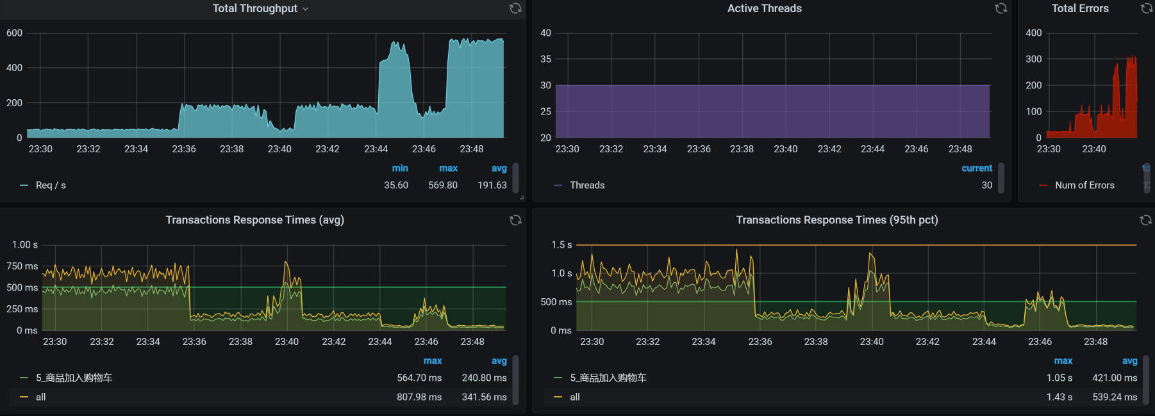
Task: Open Transactions Response Times (avg) title menu
Action: [x=254, y=220]
